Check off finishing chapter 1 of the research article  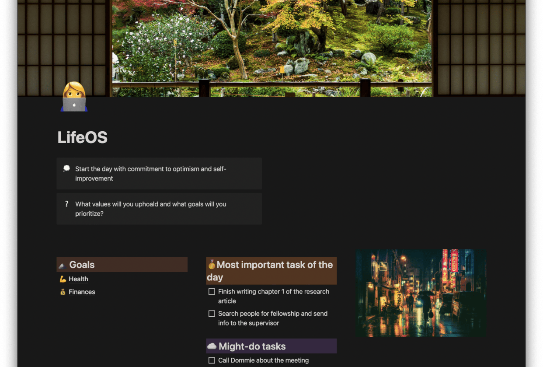click(212, 291)
